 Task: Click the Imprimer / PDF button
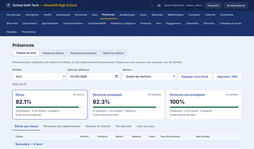[227, 76]
